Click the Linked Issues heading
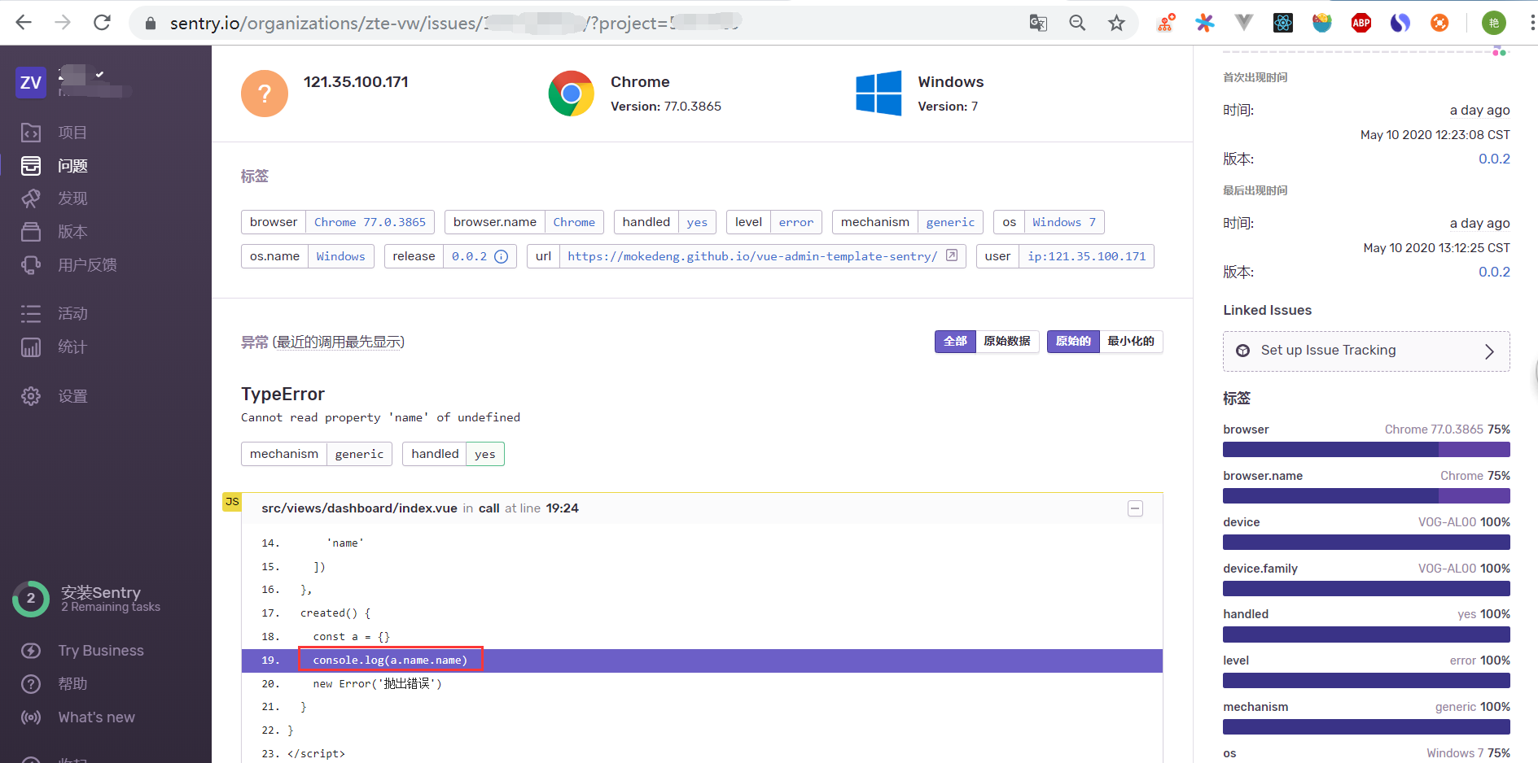Screen dimensions: 1538x763 1267,310
